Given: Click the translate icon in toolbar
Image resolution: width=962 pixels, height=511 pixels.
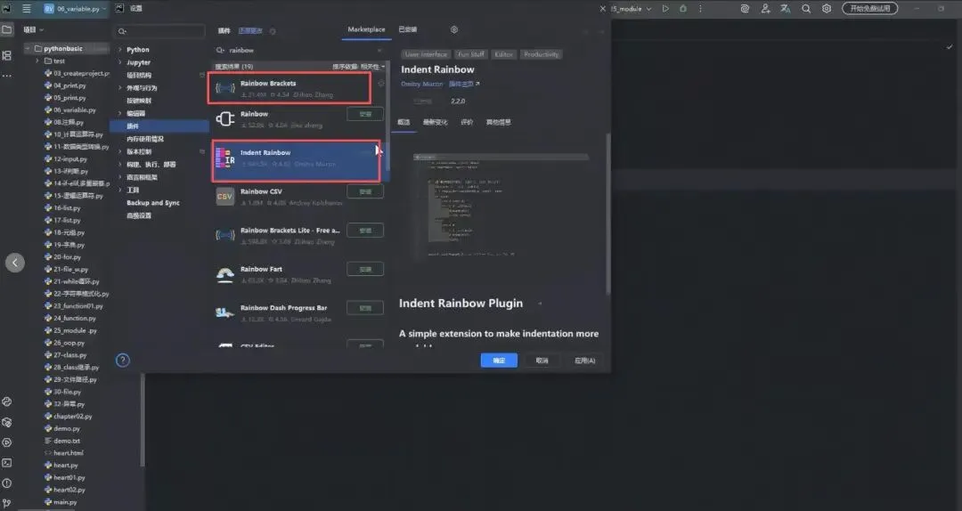Looking at the screenshot, I should point(786,9).
